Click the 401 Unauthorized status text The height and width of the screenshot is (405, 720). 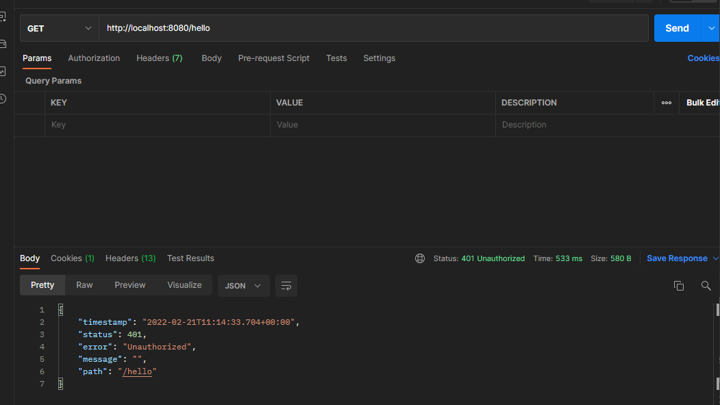[x=493, y=258]
